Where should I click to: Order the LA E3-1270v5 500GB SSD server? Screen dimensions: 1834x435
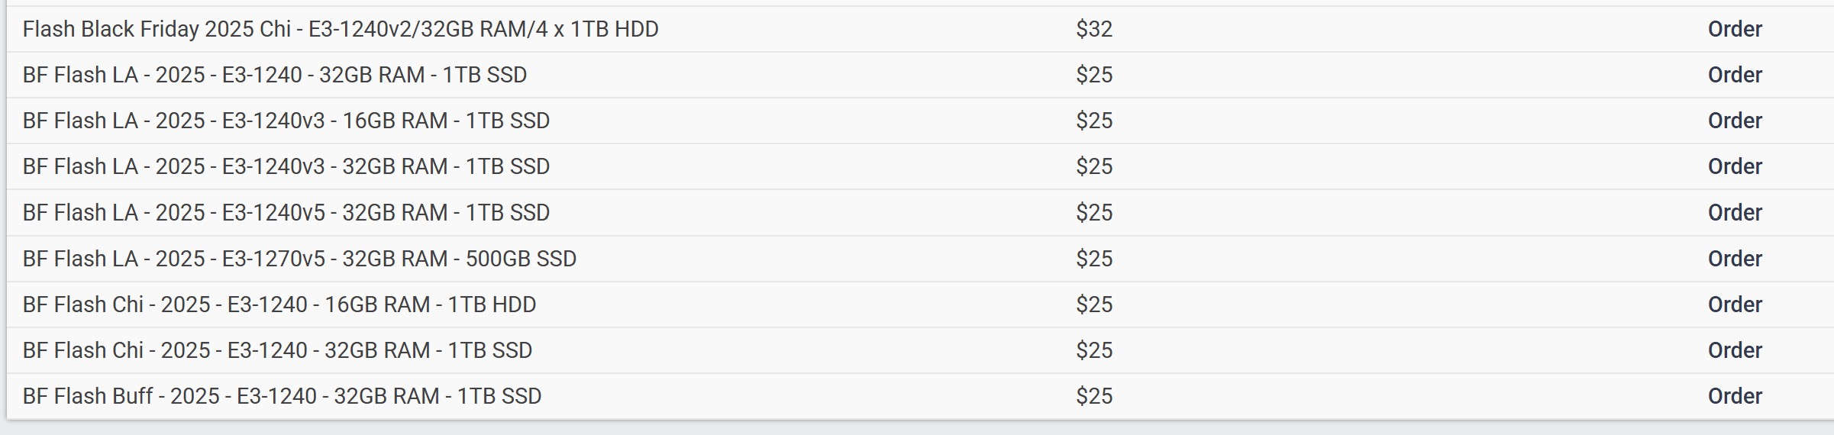pos(1734,259)
